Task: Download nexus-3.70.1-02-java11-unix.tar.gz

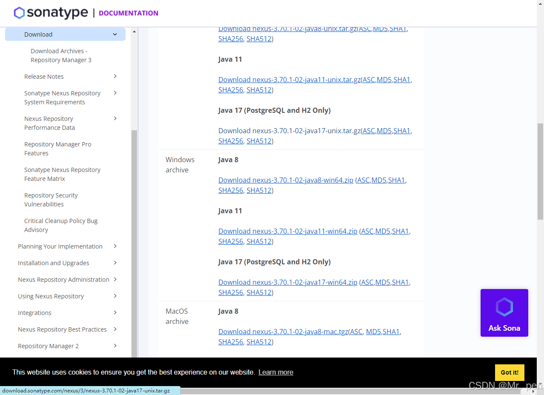Action: coord(289,80)
